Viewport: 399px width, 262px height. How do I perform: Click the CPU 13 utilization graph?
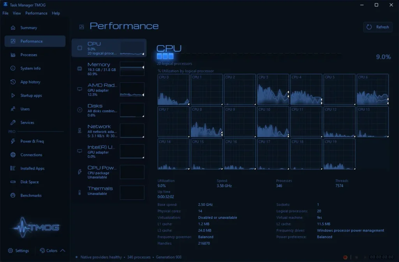[373, 122]
